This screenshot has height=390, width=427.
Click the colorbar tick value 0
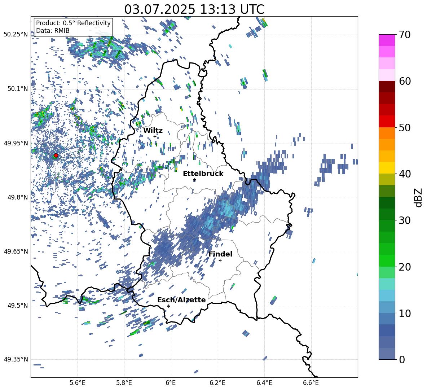click(402, 359)
